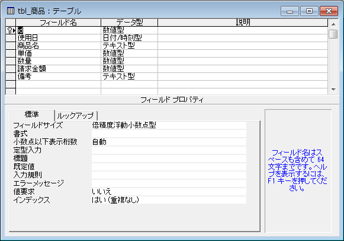The height and width of the screenshot is (241, 344).
Task: Select the 数量 field name cell
Action: [59, 61]
